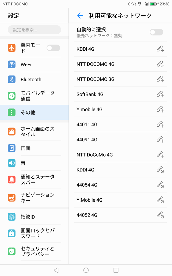Tap the link-plus icon beside lowercase Y!mobile 4G
Image resolution: width=172 pixels, height=276 pixels.
click(x=160, y=110)
